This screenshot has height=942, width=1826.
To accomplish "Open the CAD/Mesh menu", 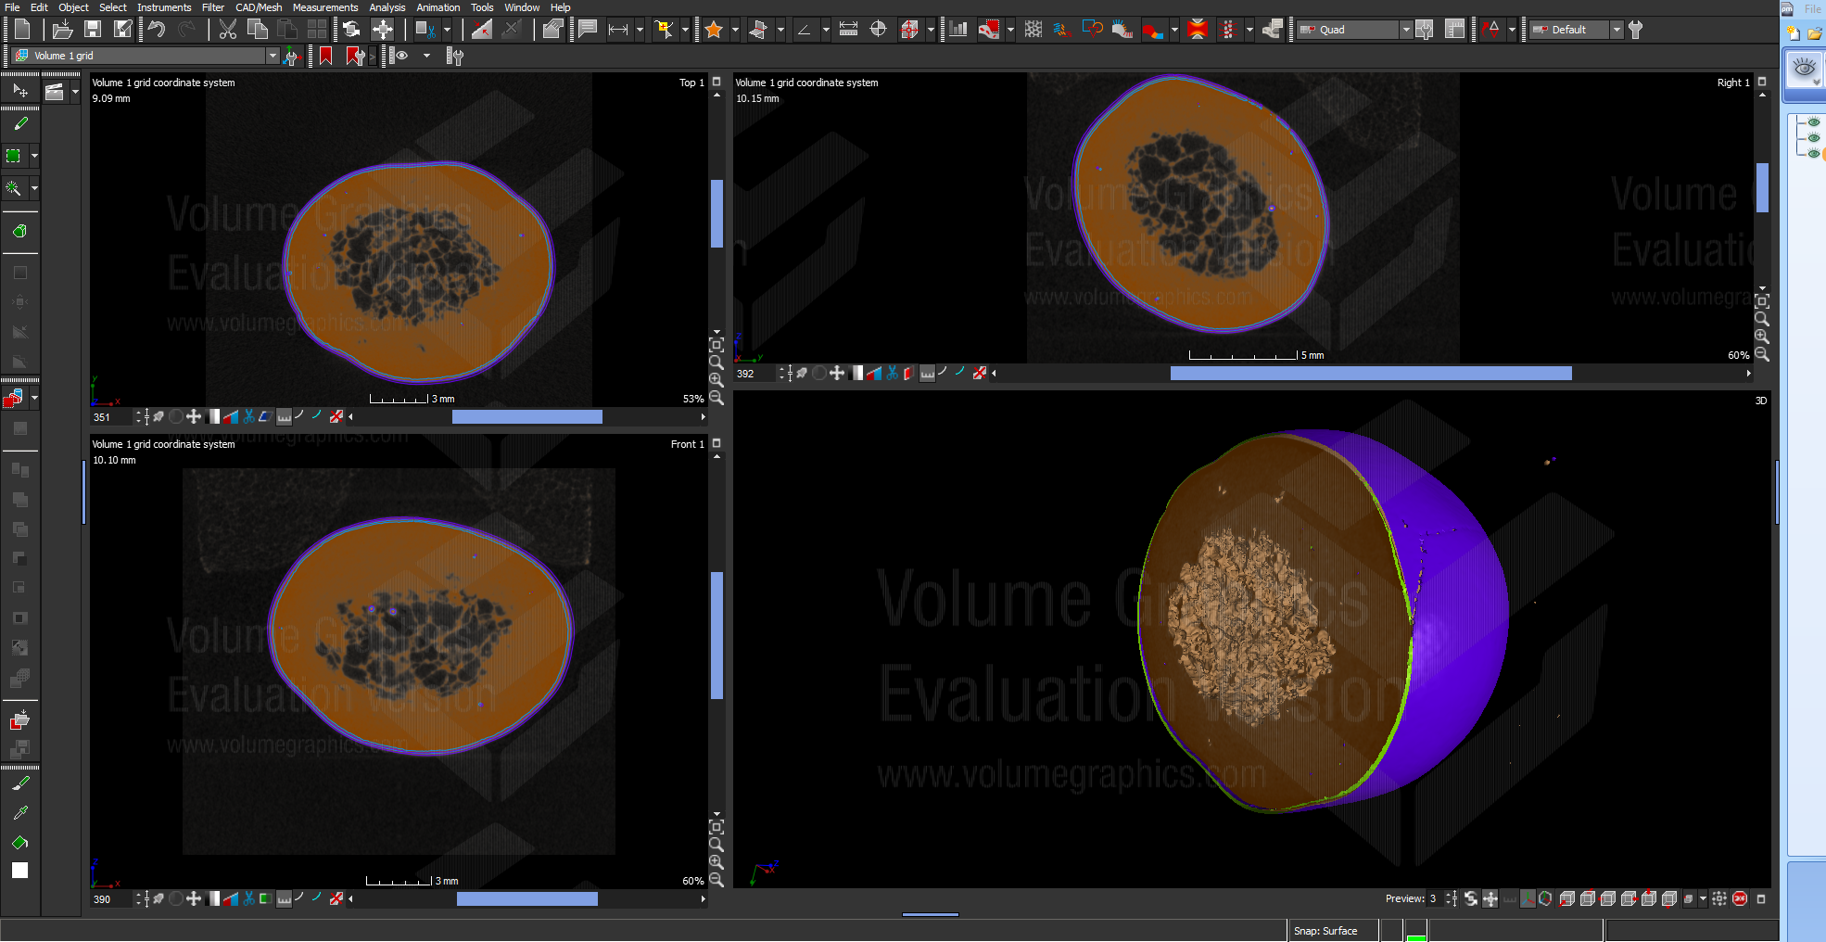I will click(259, 7).
